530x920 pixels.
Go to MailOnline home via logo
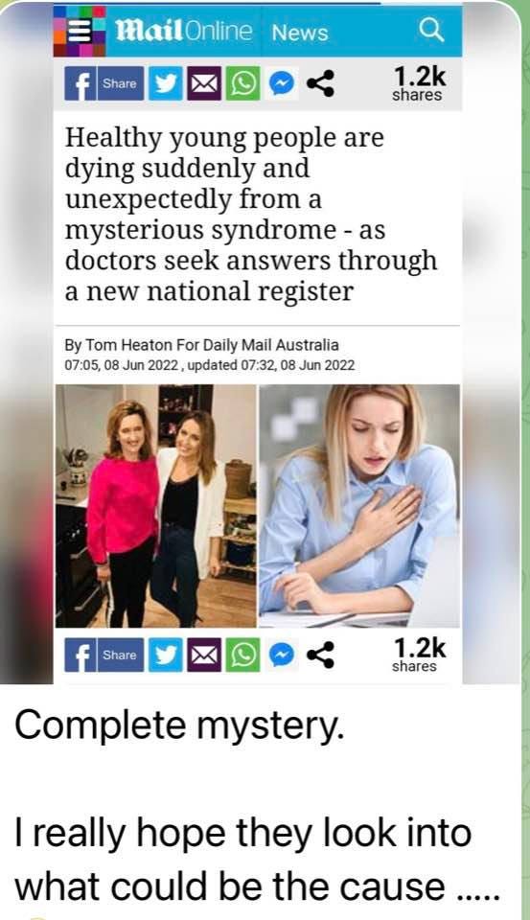[x=184, y=31]
